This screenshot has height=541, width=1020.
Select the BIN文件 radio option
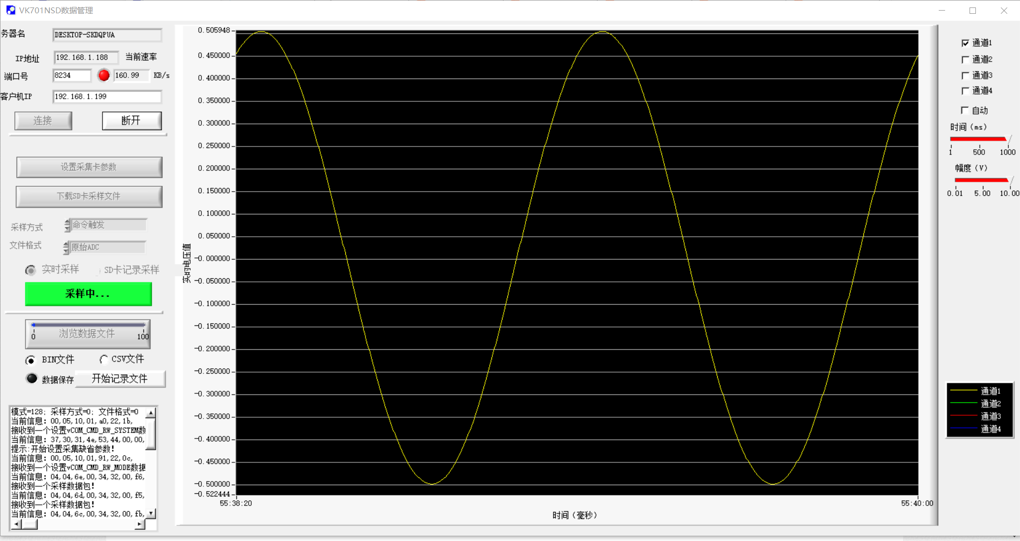click(x=31, y=360)
